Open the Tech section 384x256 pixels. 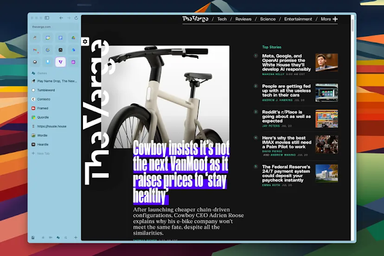point(222,19)
